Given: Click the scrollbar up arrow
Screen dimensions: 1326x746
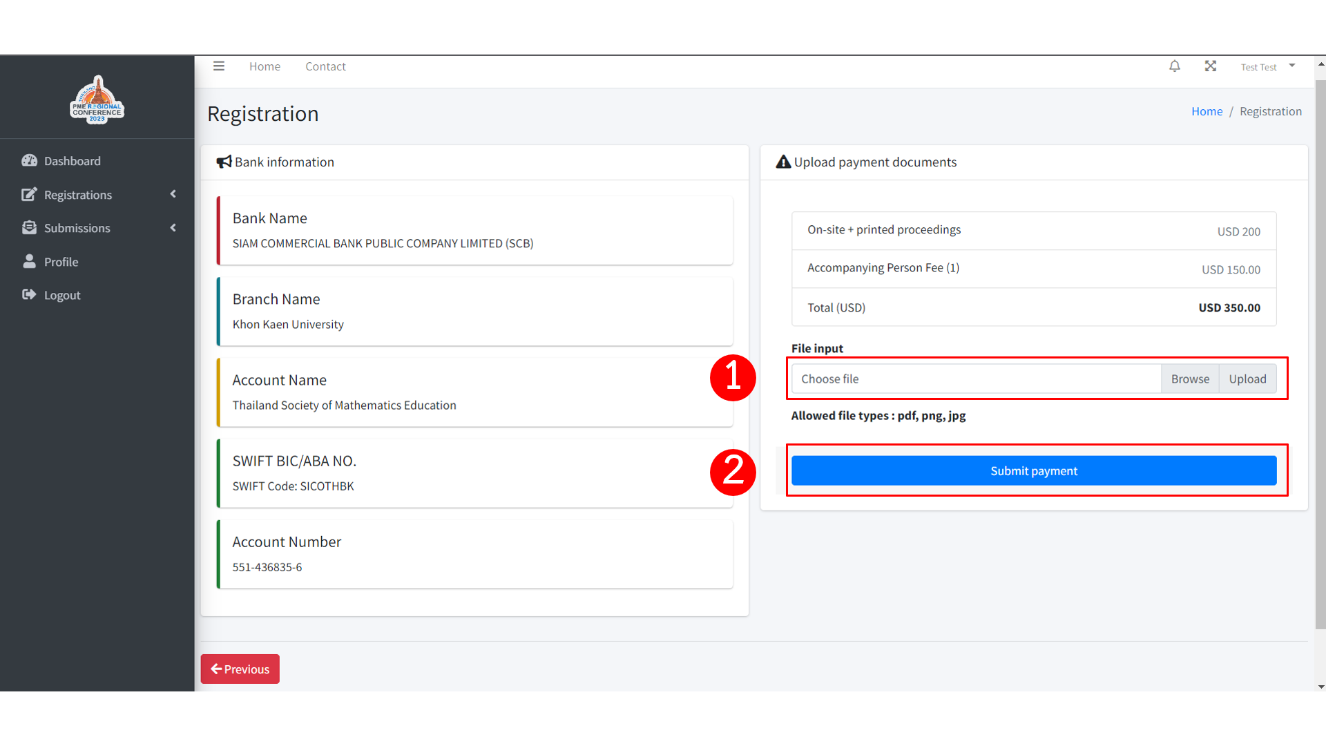Looking at the screenshot, I should pyautogui.click(x=1320, y=64).
